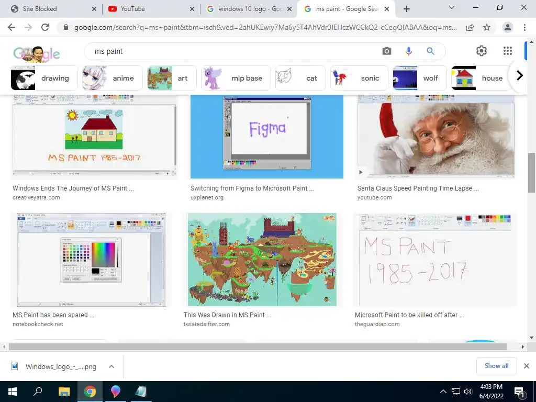
Task: Open the MS Paint 1985-2017 house image
Action: point(94,137)
